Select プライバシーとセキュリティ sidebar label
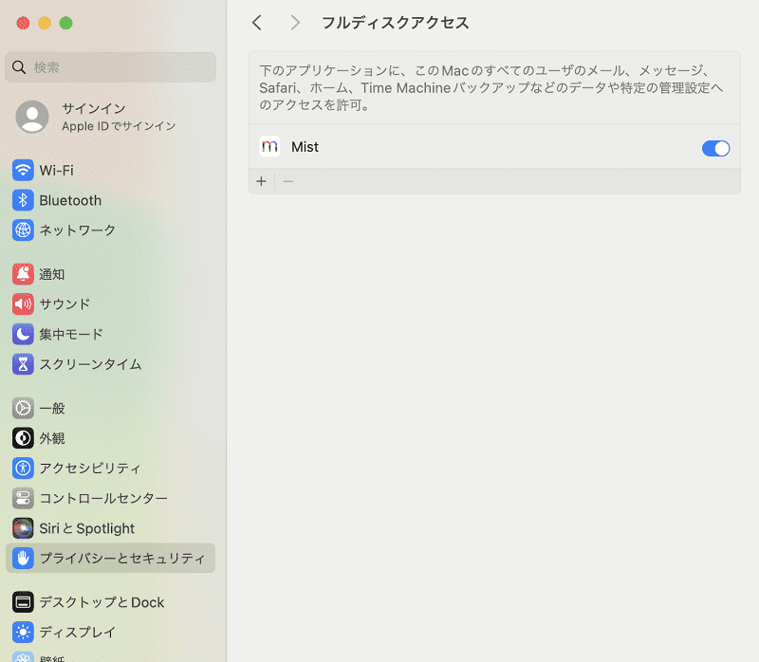 122,558
